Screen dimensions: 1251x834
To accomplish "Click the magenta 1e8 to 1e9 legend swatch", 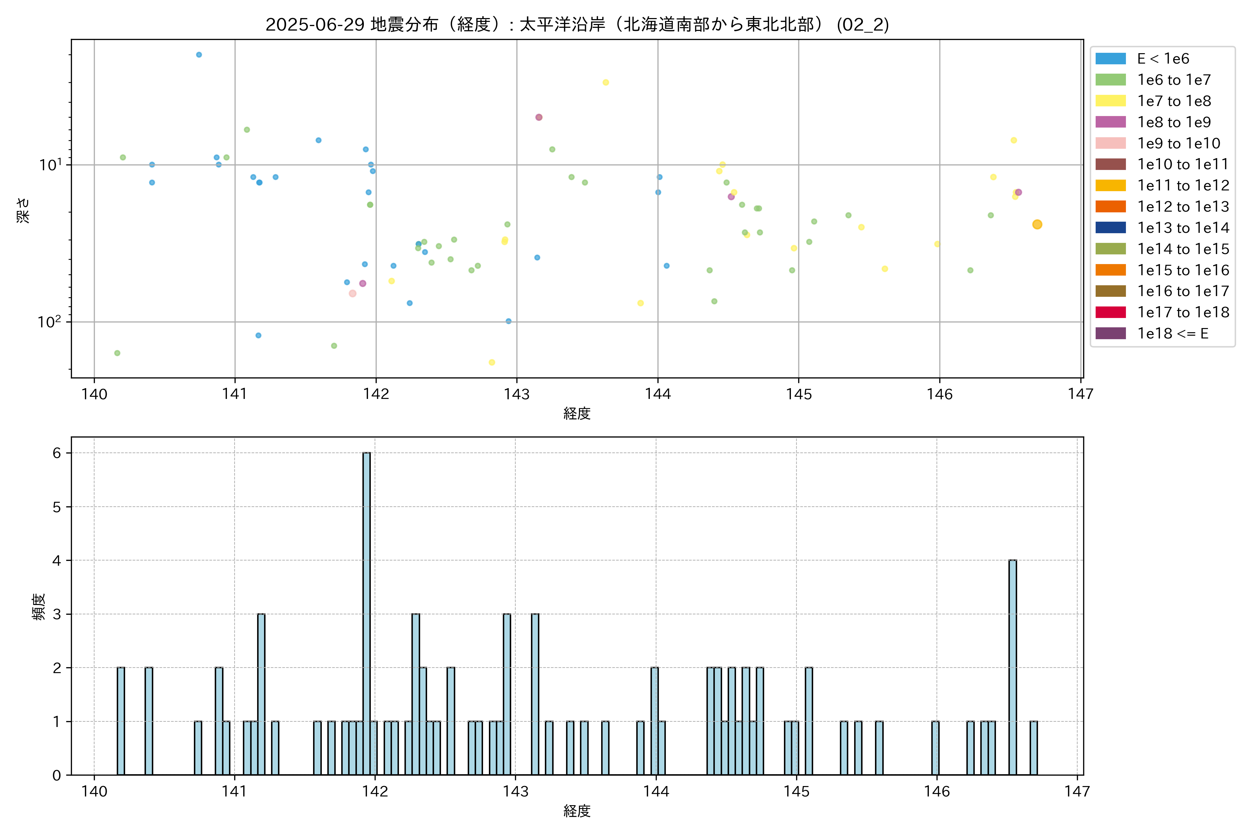I will 1111,122.
